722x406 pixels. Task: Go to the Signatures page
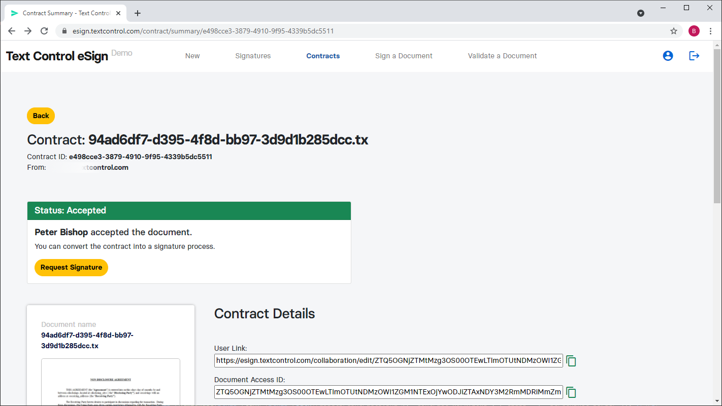pos(253,56)
